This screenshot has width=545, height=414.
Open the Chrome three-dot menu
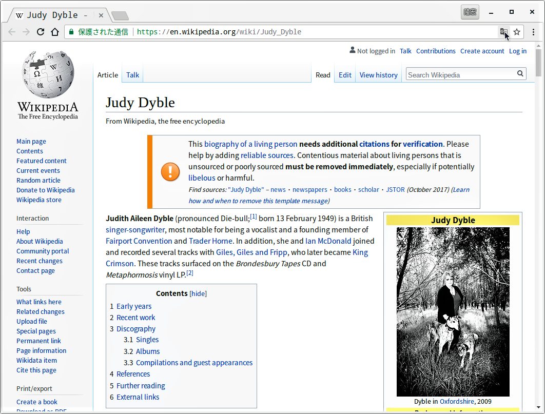(x=533, y=32)
